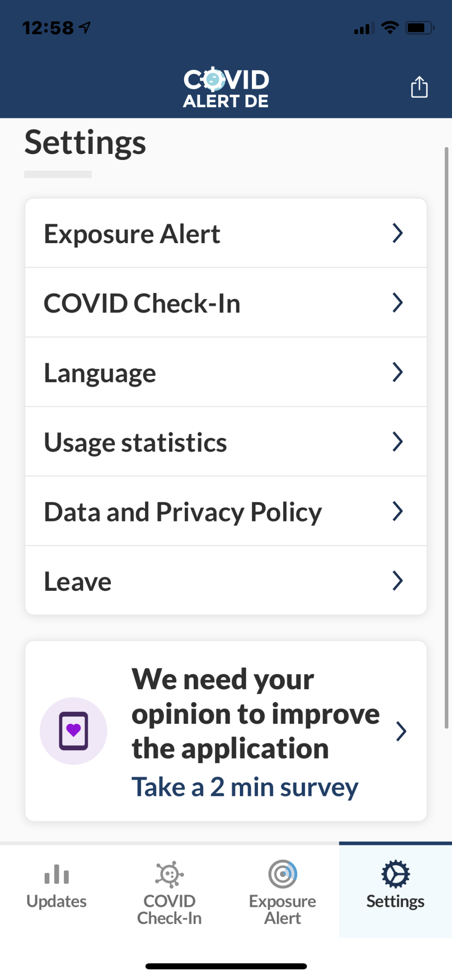The image size is (452, 979).
Task: Tap the COVID Alert DE logo
Action: [226, 87]
